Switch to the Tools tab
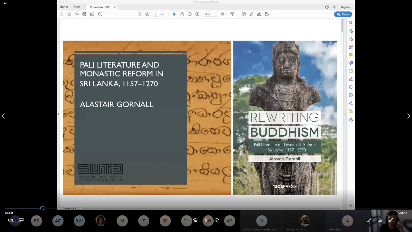Viewport: 412px width, 232px height. click(x=77, y=7)
